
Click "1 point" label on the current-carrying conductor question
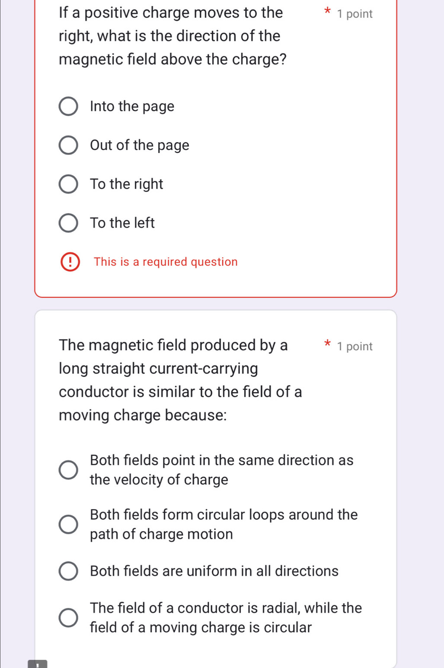tap(355, 347)
